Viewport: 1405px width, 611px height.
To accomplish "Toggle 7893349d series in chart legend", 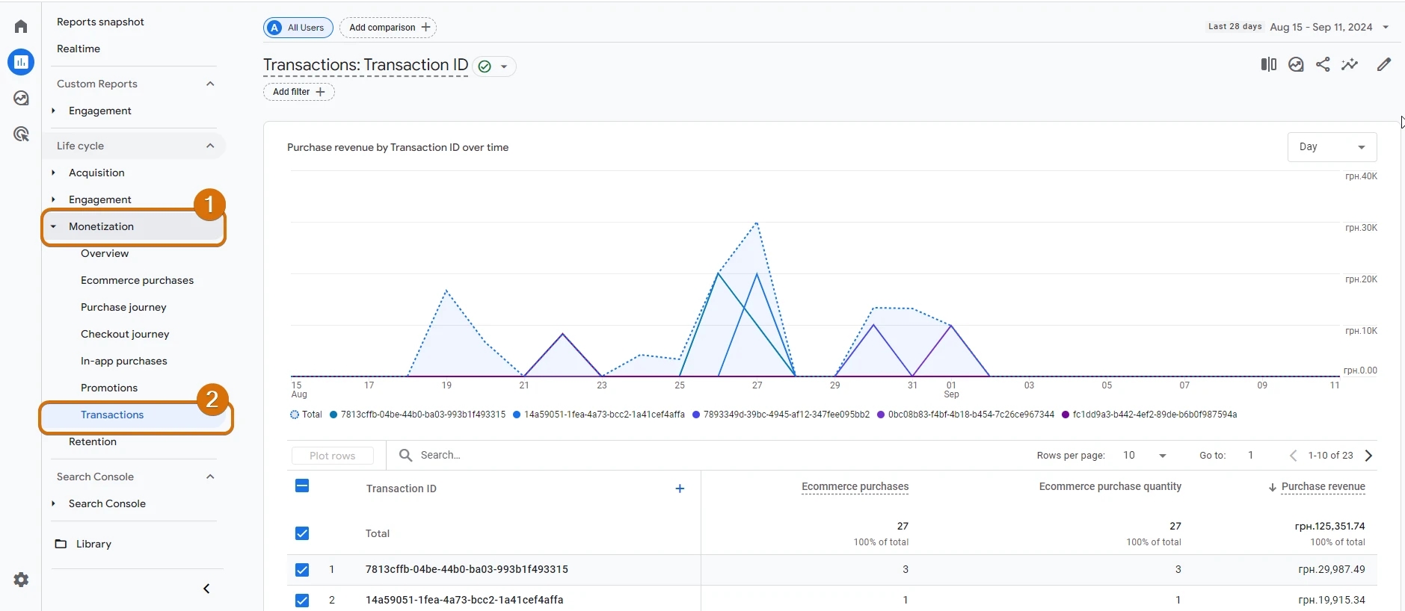I will (x=781, y=415).
